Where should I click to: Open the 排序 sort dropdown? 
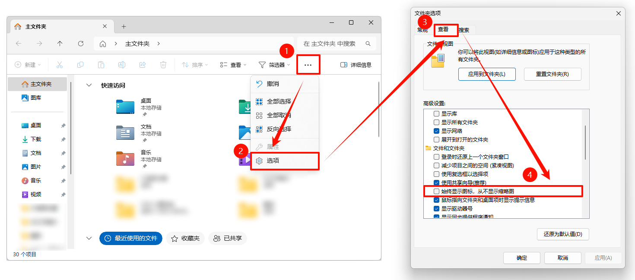tap(194, 65)
